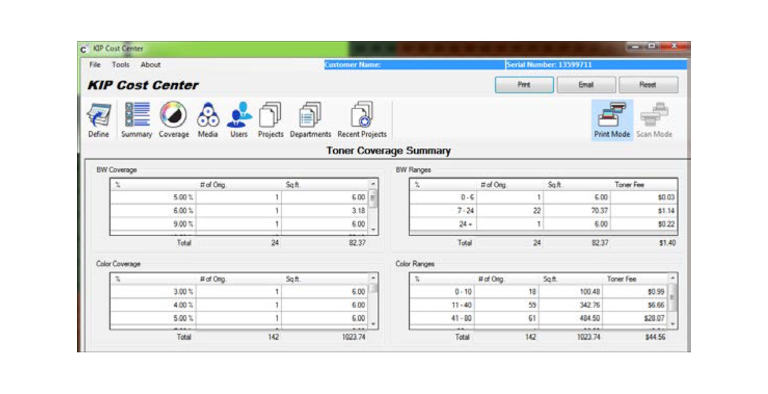The image size is (768, 394).
Task: Open the Media toner icon
Action: coord(208,120)
